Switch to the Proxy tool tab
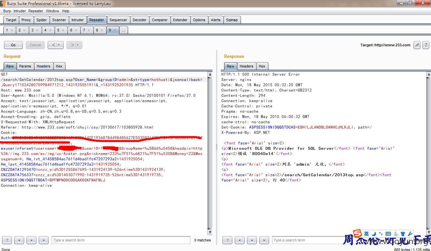 click(x=26, y=20)
